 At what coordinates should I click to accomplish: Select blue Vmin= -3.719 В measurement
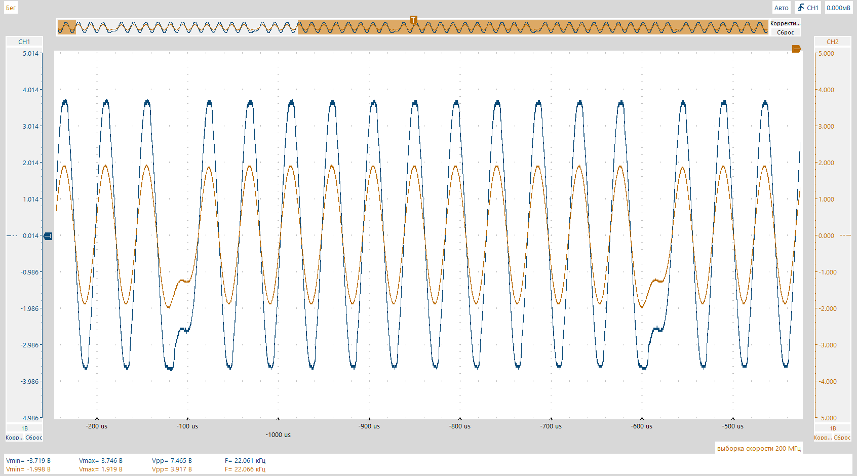point(28,460)
